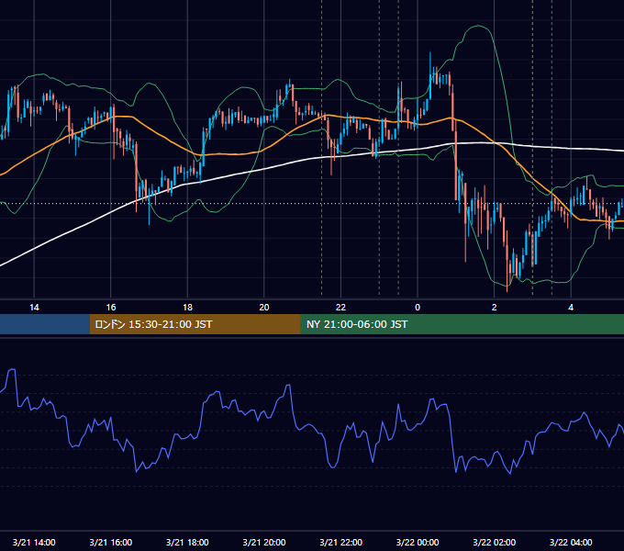Click the 3/21 14:00 date label

[x=34, y=542]
